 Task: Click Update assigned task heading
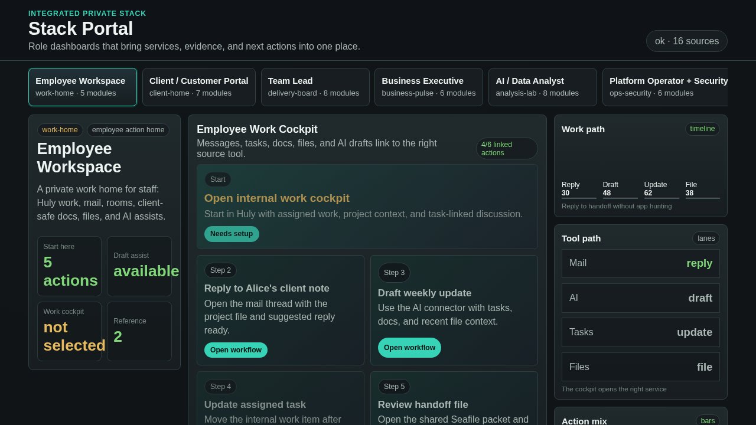[255, 405]
